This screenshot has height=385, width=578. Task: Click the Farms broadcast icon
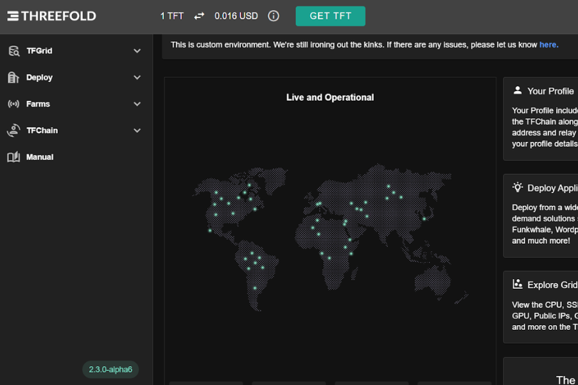click(x=13, y=104)
